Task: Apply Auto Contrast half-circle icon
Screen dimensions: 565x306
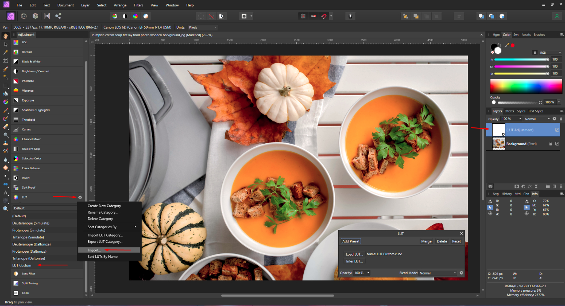Action: (125, 16)
